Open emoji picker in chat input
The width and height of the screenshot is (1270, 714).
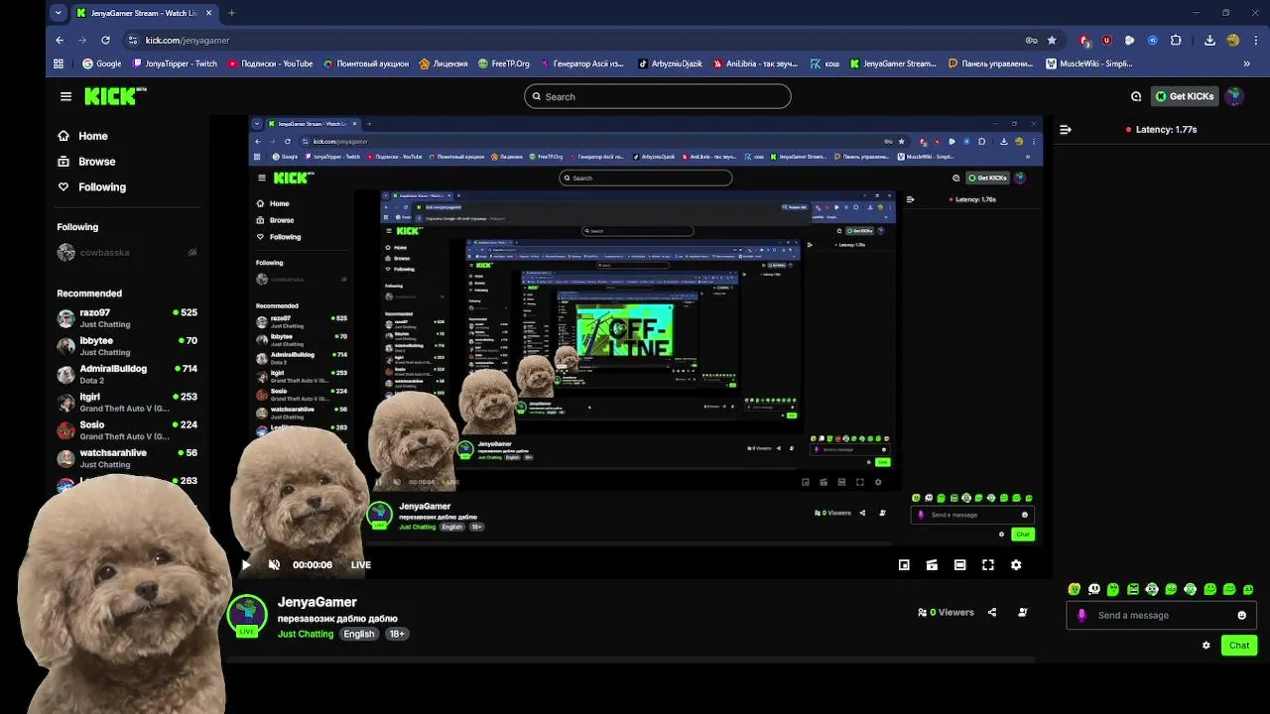tap(1242, 615)
